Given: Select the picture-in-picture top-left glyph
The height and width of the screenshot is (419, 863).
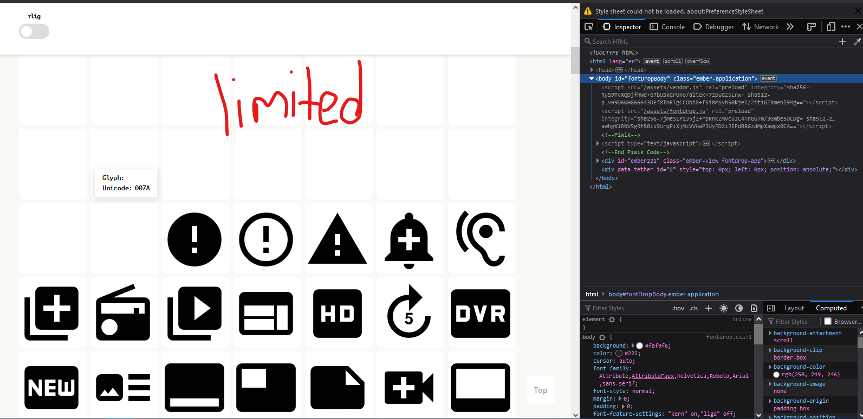Looking at the screenshot, I should point(266,388).
